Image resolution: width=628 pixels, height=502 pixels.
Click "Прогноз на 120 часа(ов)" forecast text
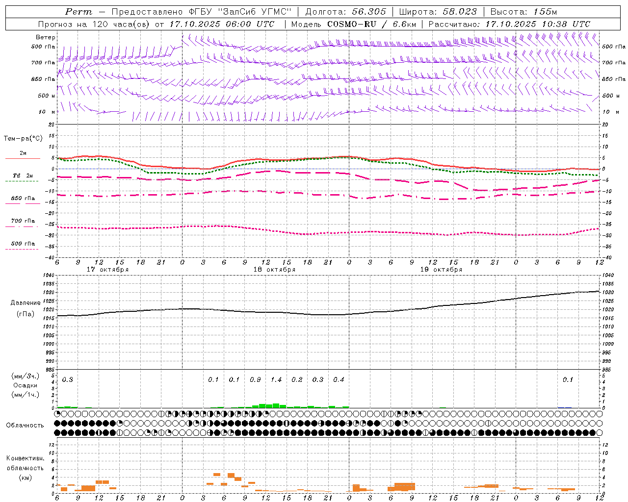coord(94,24)
